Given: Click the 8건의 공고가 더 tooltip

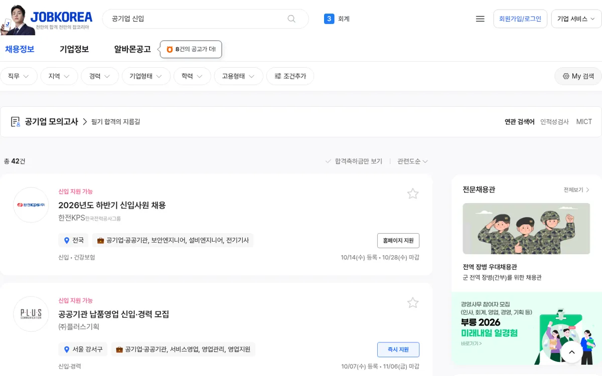Looking at the screenshot, I should coord(191,50).
